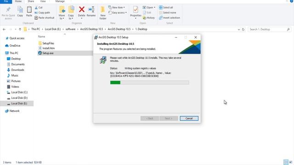Switch to the Home ribbon tab

click(x=18, y=1)
